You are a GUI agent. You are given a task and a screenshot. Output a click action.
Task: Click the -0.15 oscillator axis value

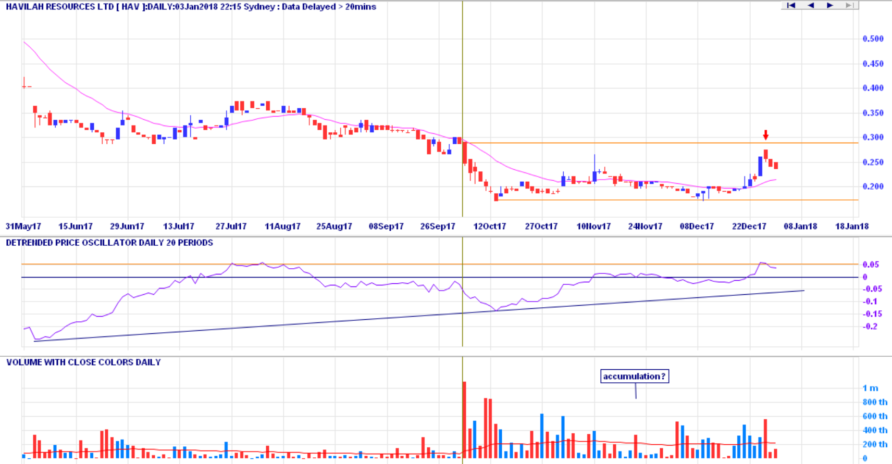(x=872, y=314)
